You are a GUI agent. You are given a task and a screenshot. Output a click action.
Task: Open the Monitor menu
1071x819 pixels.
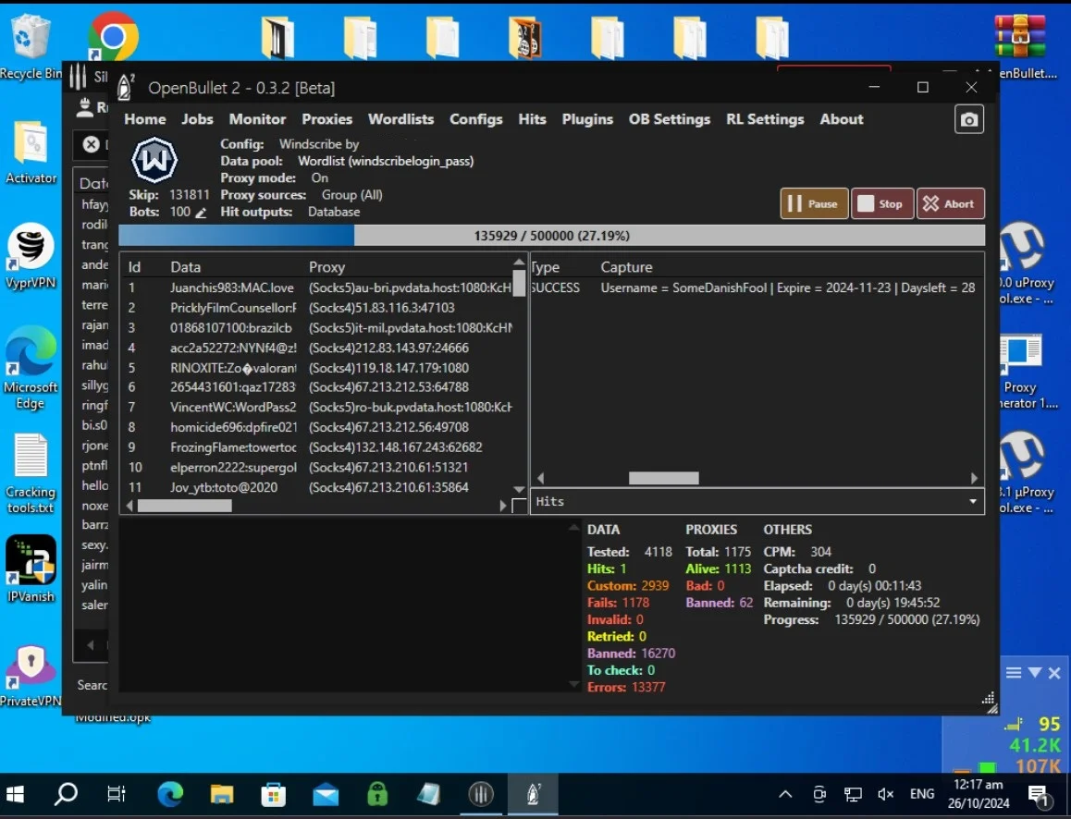257,119
